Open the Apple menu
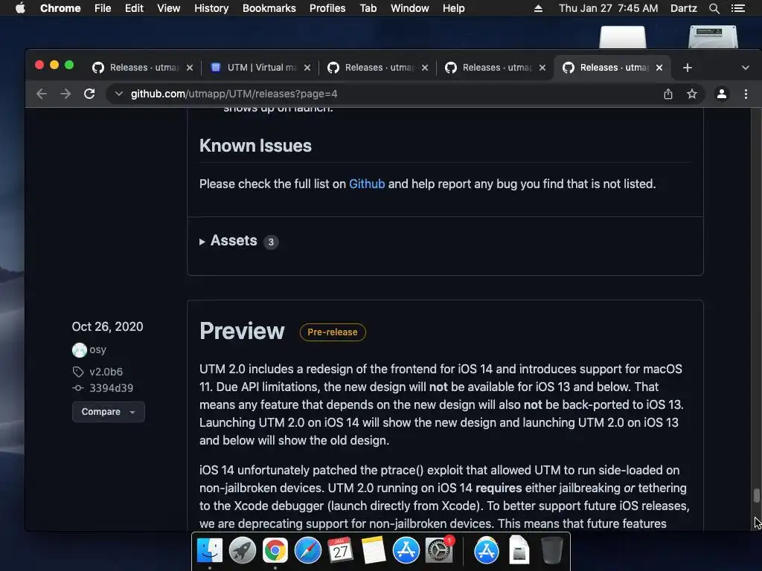762x571 pixels. [x=20, y=8]
